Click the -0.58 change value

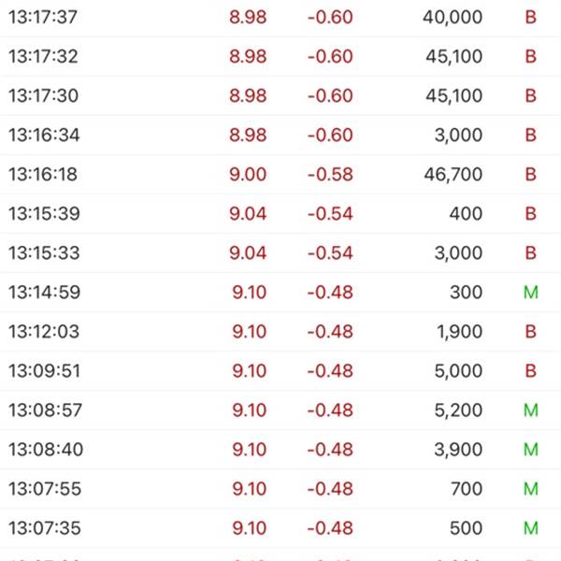(329, 174)
